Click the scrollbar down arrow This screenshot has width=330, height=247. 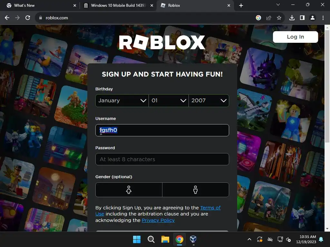click(x=327, y=229)
